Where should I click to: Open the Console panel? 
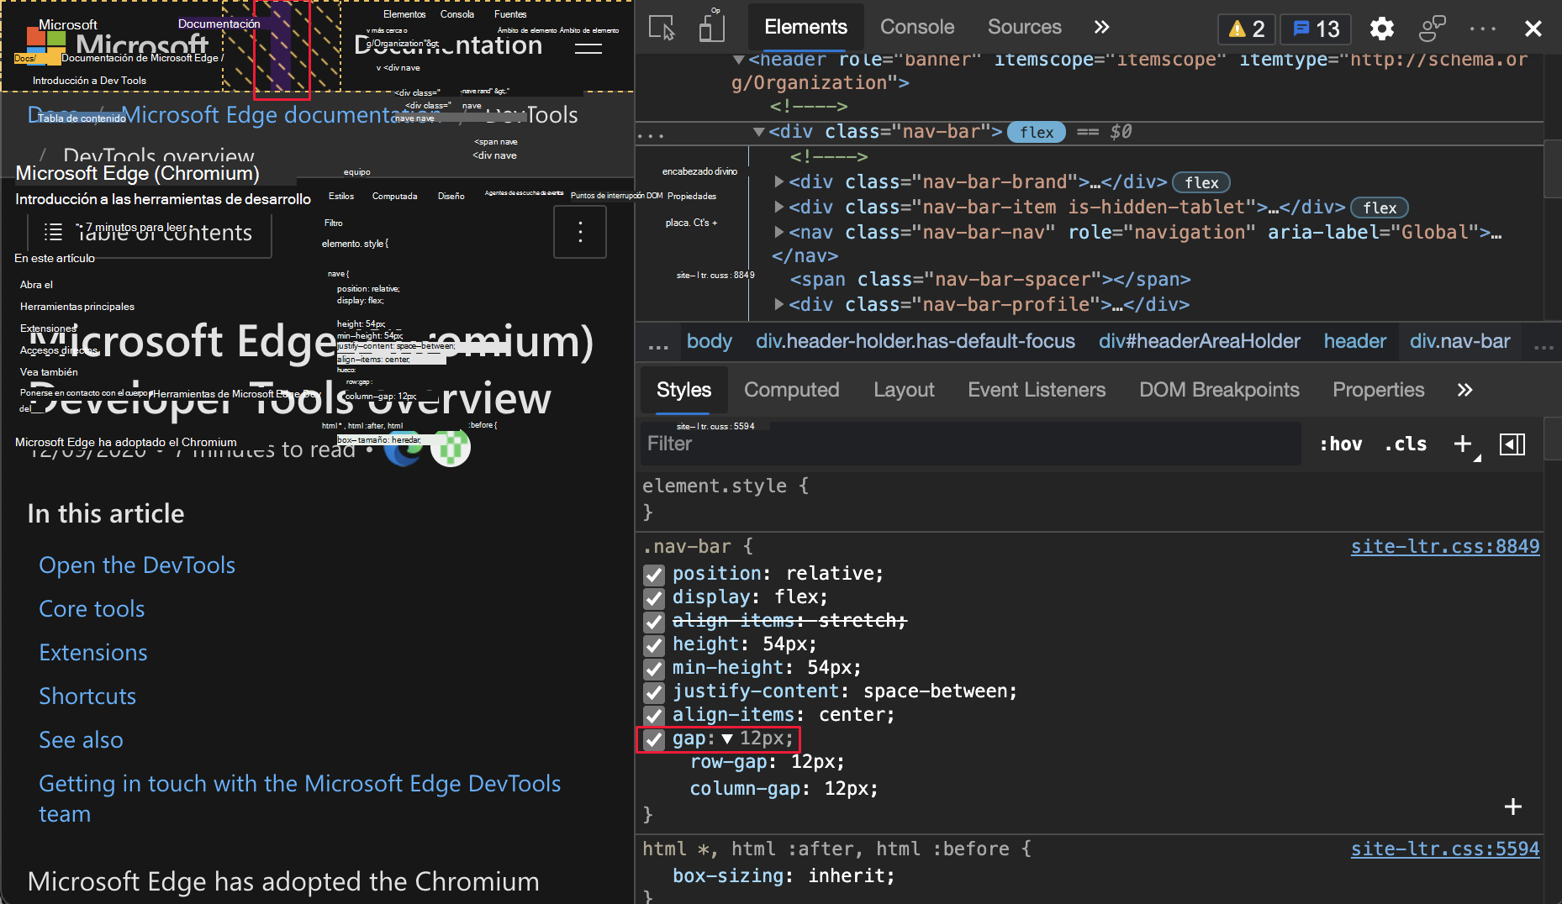(x=917, y=26)
